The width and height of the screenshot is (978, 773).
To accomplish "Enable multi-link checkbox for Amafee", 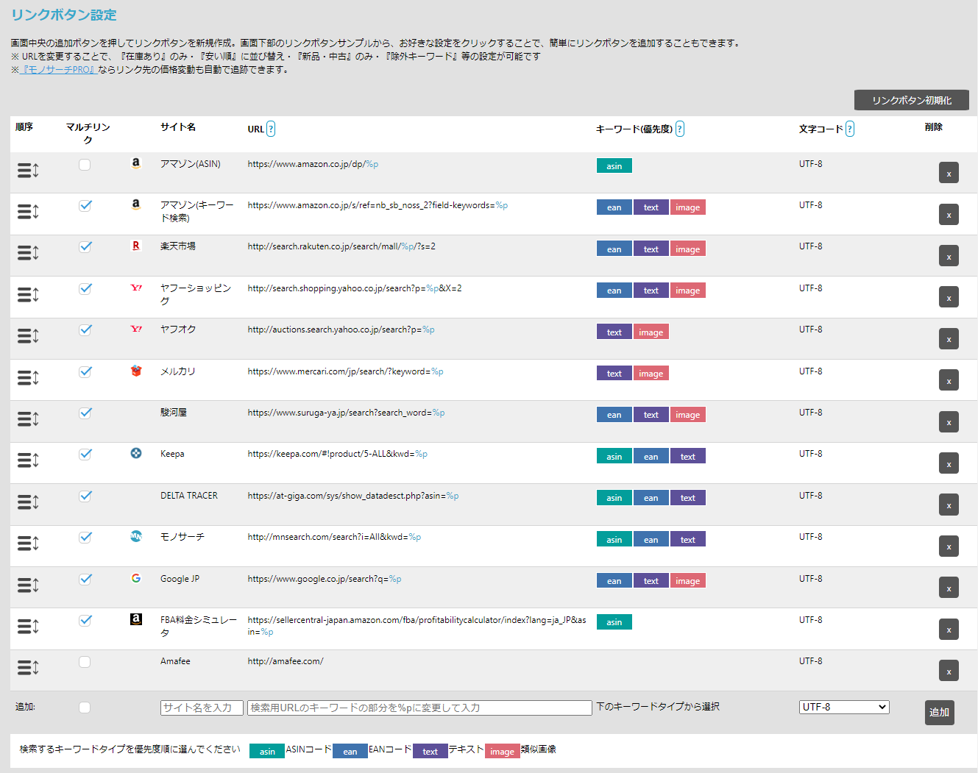I will click(85, 662).
